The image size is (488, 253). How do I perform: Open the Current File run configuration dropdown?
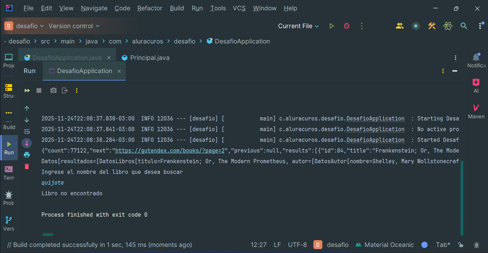(x=298, y=26)
